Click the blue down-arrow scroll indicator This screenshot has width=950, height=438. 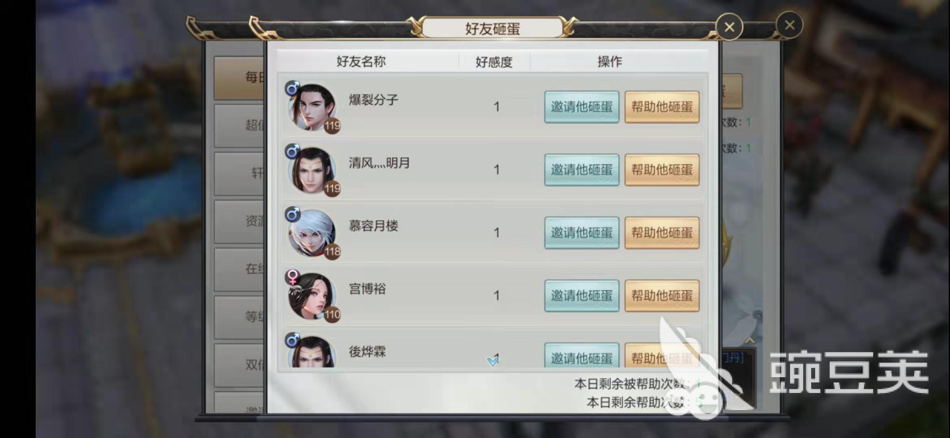point(492,361)
